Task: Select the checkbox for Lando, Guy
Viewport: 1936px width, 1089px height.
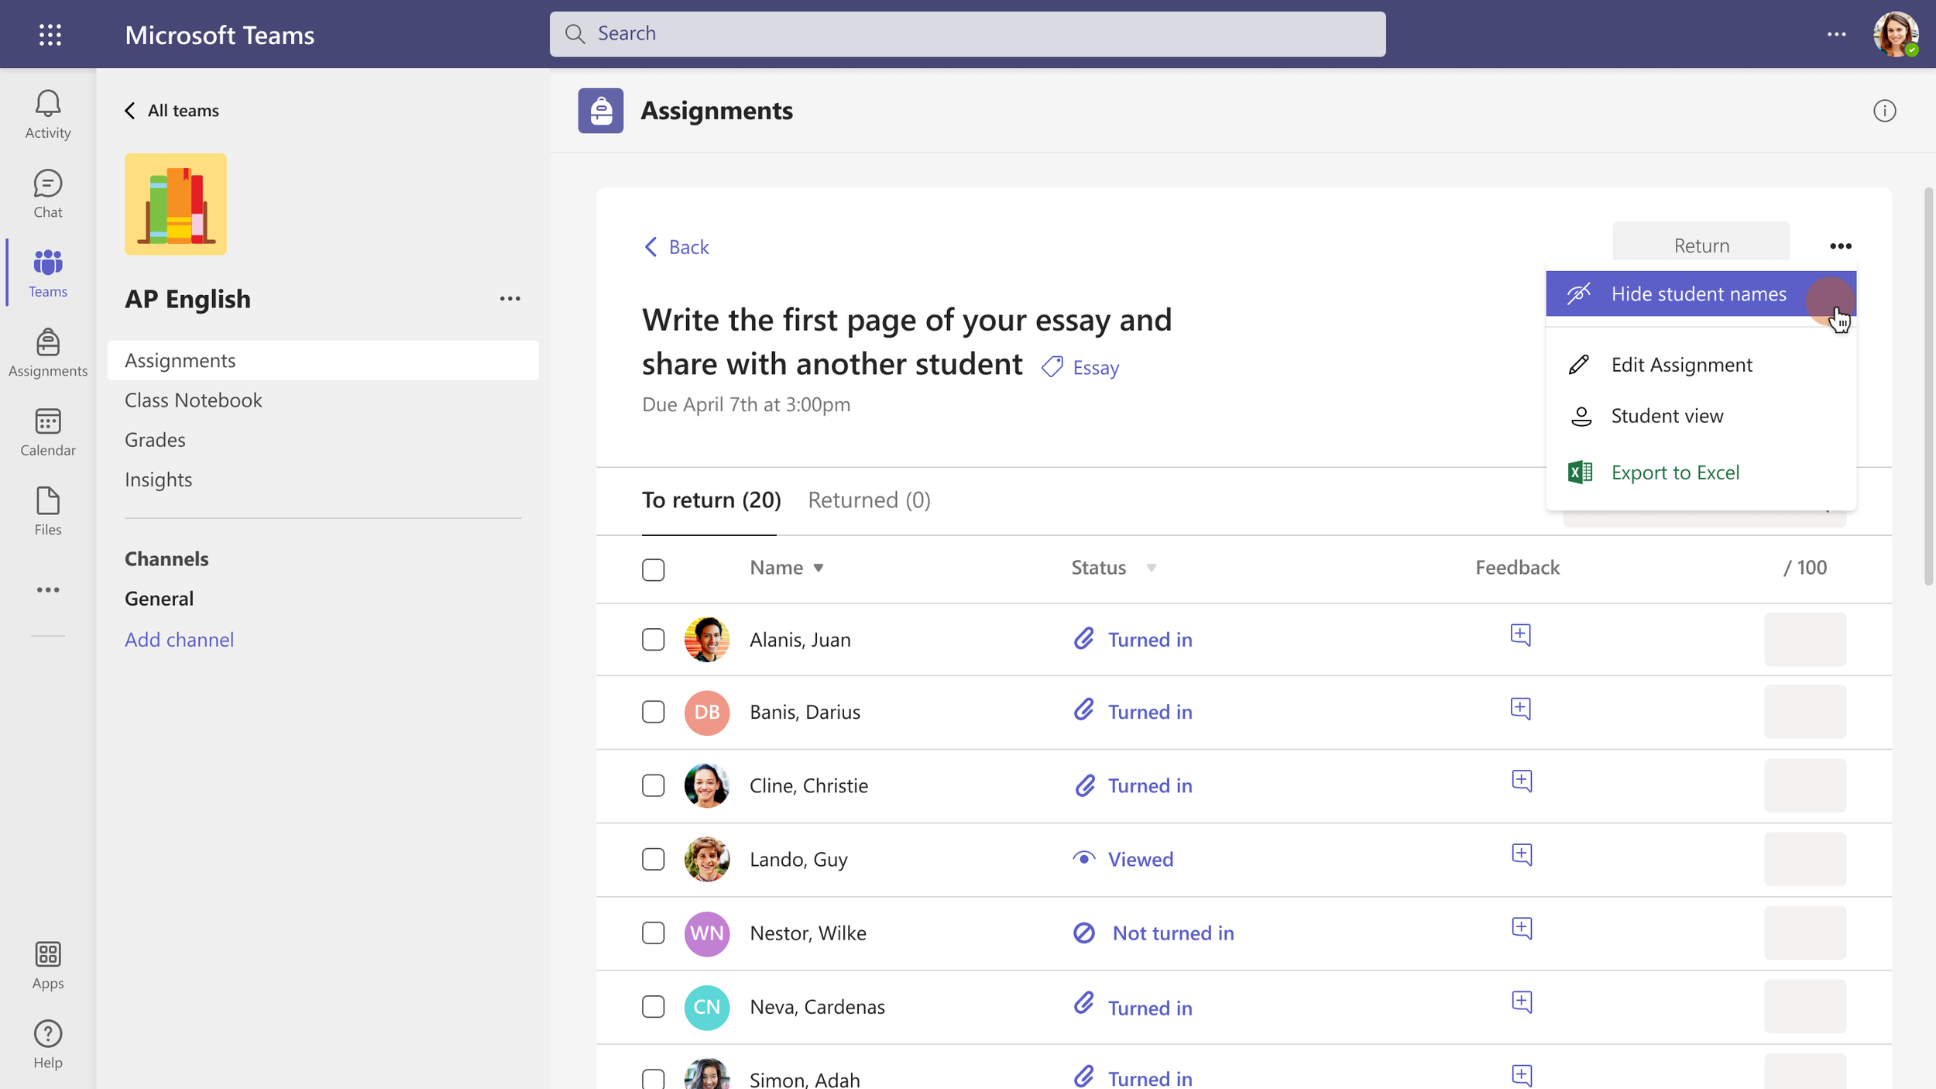Action: (x=653, y=859)
